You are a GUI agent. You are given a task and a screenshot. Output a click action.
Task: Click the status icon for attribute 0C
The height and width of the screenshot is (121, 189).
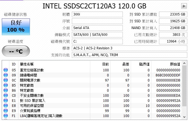coord(6,80)
